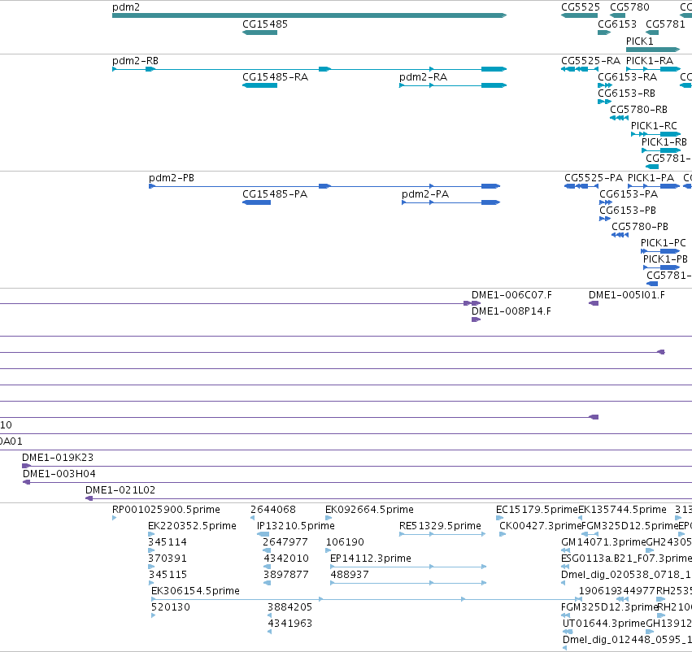692x652 pixels.
Task: Select the PICK1-PB protein label
Action: point(665,259)
